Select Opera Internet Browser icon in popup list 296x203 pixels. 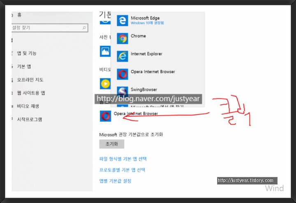pos(123,74)
